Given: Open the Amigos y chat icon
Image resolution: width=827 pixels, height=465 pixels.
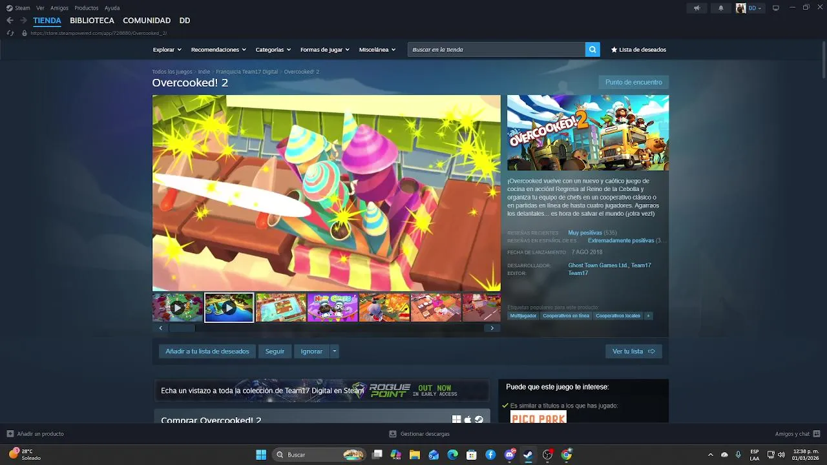Looking at the screenshot, I should coord(817,434).
